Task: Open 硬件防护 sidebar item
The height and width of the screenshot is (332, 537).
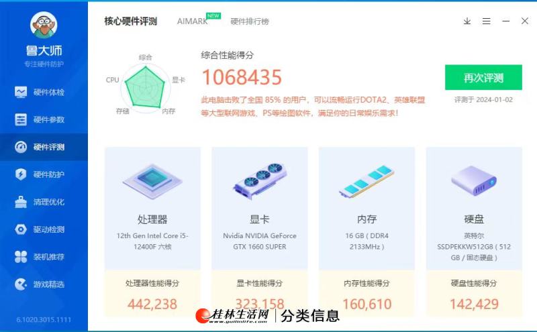Action: pyautogui.click(x=44, y=174)
